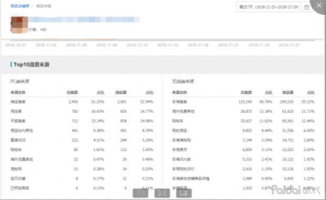The width and height of the screenshot is (326, 200).
Task: Click the PC share value 15.14%
Action: 98,121
